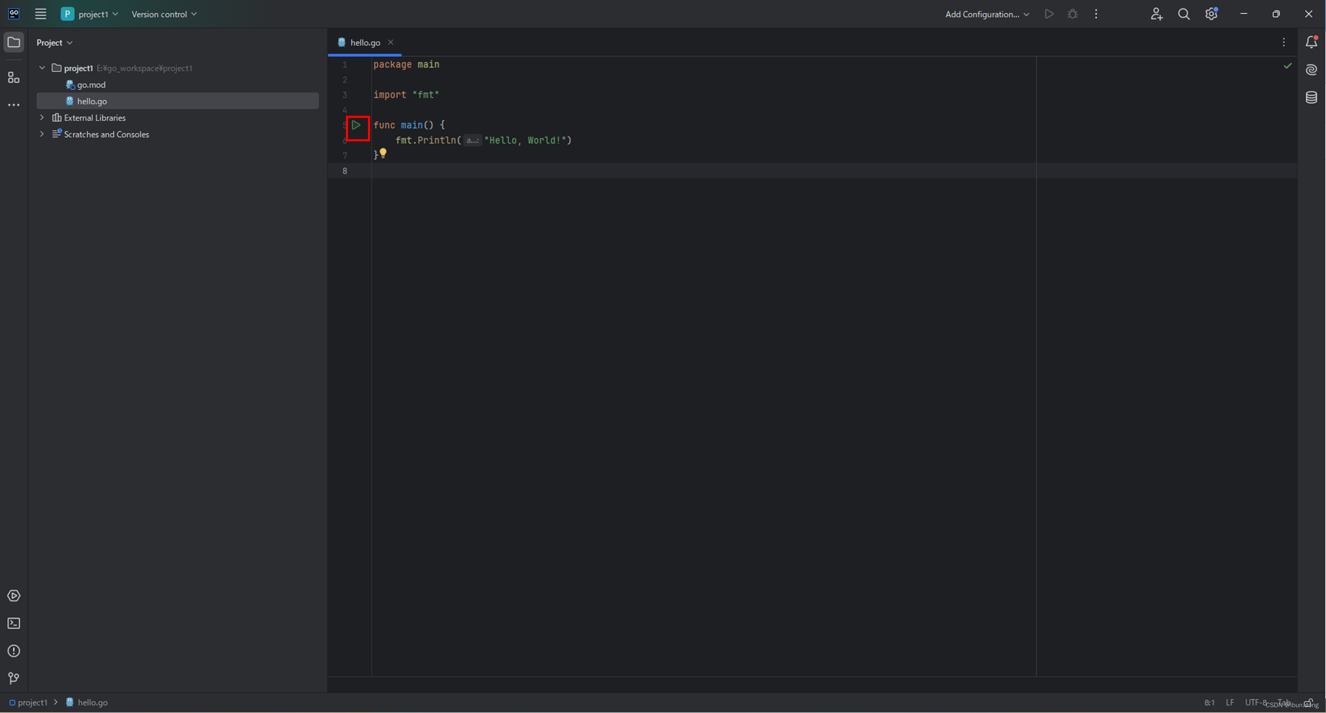Click the green run gutter icon beside main()
Image resolution: width=1326 pixels, height=713 pixels.
356,125
